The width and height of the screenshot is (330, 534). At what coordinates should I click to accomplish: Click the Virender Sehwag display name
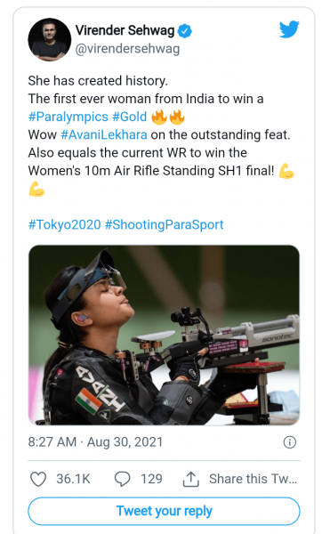click(x=125, y=30)
